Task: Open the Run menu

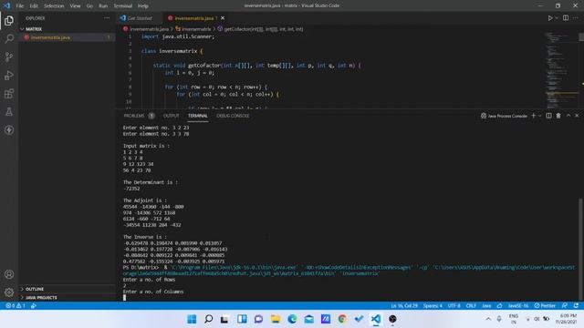Action: pyautogui.click(x=103, y=5)
